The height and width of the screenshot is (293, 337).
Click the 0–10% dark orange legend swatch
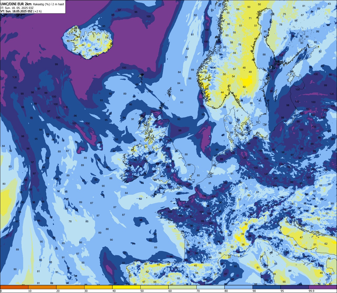click(14, 287)
